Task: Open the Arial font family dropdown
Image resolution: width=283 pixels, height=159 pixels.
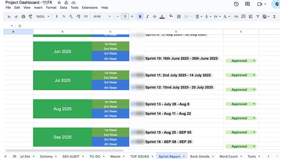Action: [x=102, y=16]
